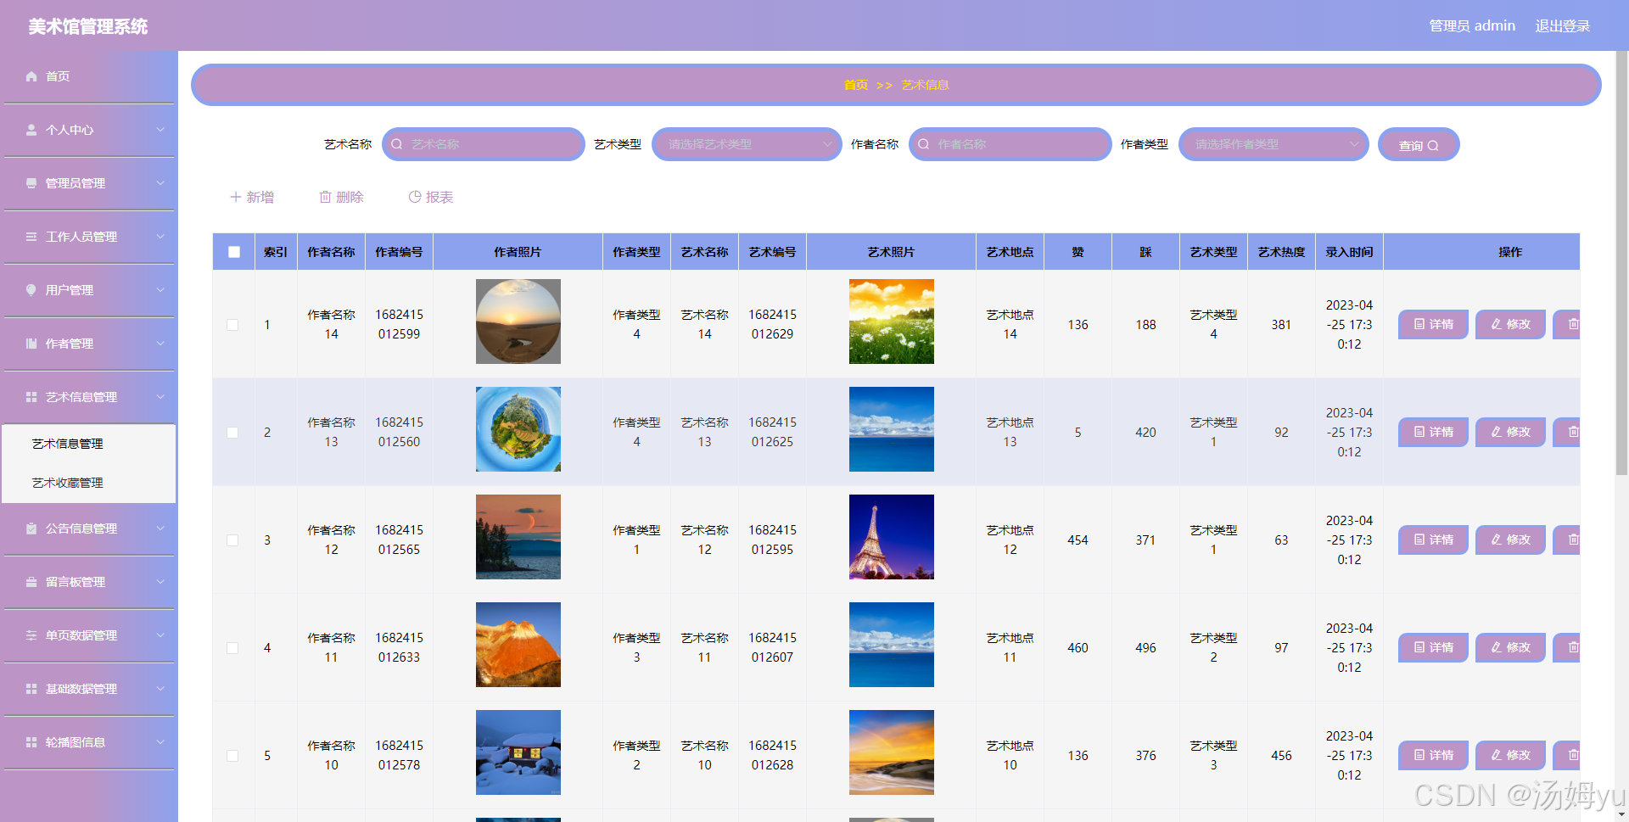The width and height of the screenshot is (1629, 822).
Task: Click the search icon in the 作者名称 field
Action: pyautogui.click(x=923, y=144)
